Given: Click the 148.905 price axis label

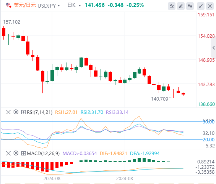Looking at the screenshot, I should pos(206,60).
